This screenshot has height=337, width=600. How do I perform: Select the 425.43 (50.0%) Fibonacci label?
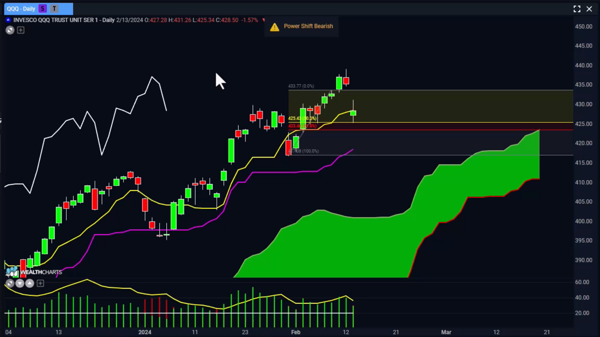[x=302, y=118]
